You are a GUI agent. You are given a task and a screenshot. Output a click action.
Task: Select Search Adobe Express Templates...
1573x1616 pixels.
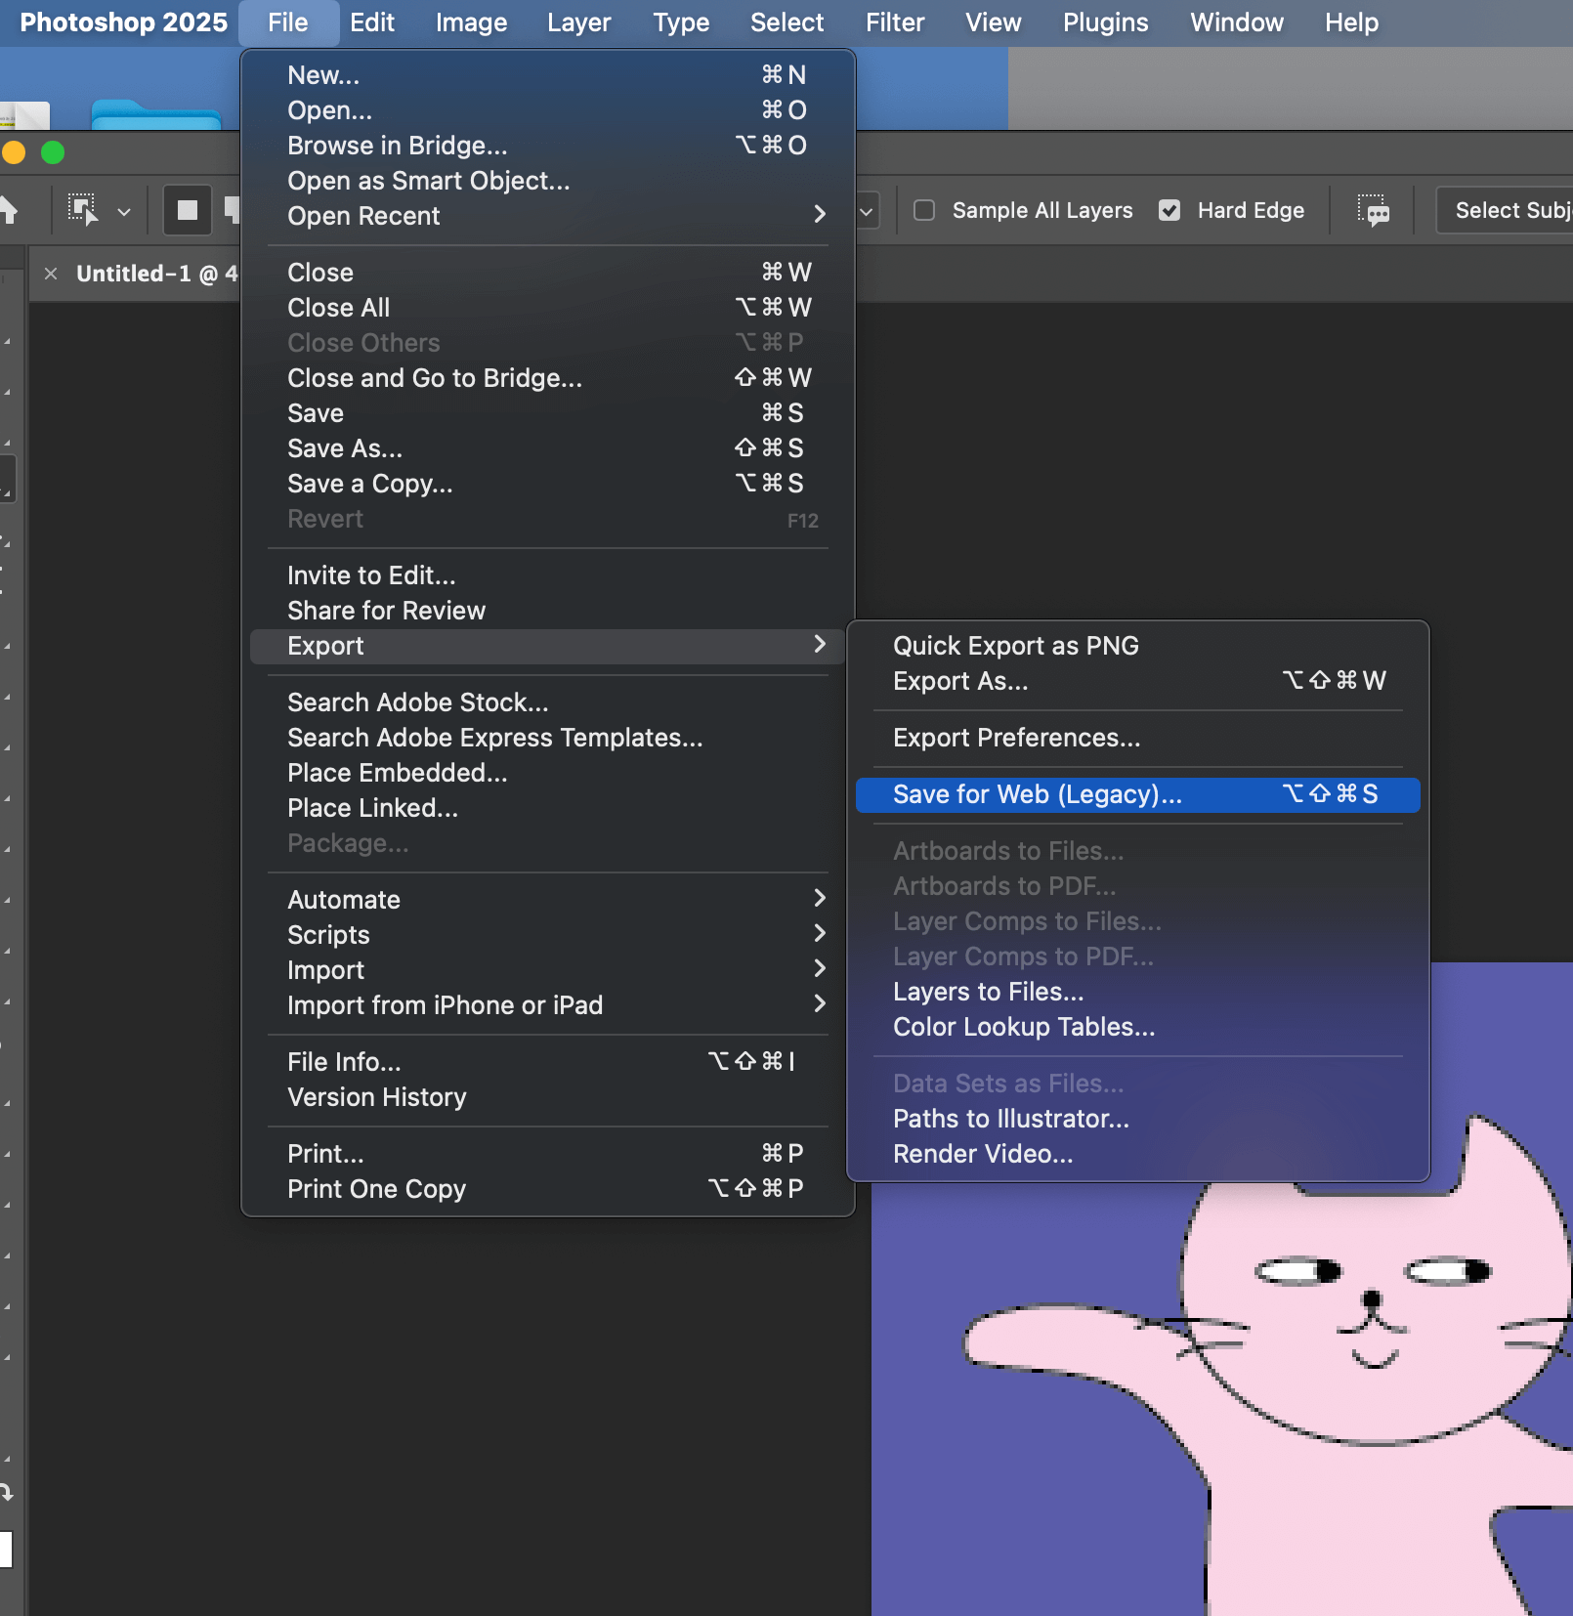(x=548, y=738)
